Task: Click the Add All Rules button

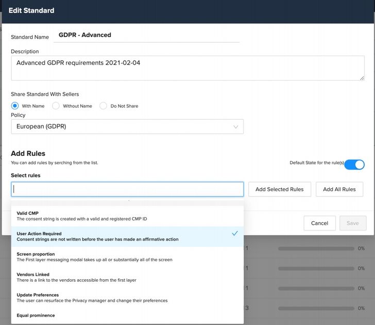Action: point(339,189)
